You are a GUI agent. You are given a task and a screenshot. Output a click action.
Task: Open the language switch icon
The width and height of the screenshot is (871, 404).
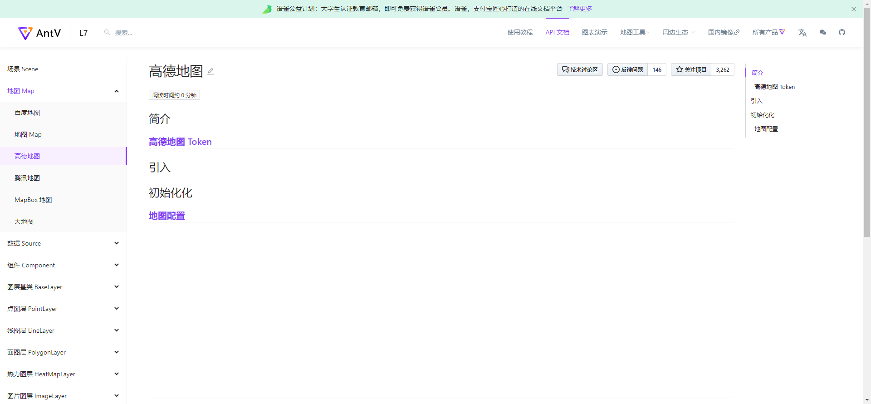tap(802, 33)
